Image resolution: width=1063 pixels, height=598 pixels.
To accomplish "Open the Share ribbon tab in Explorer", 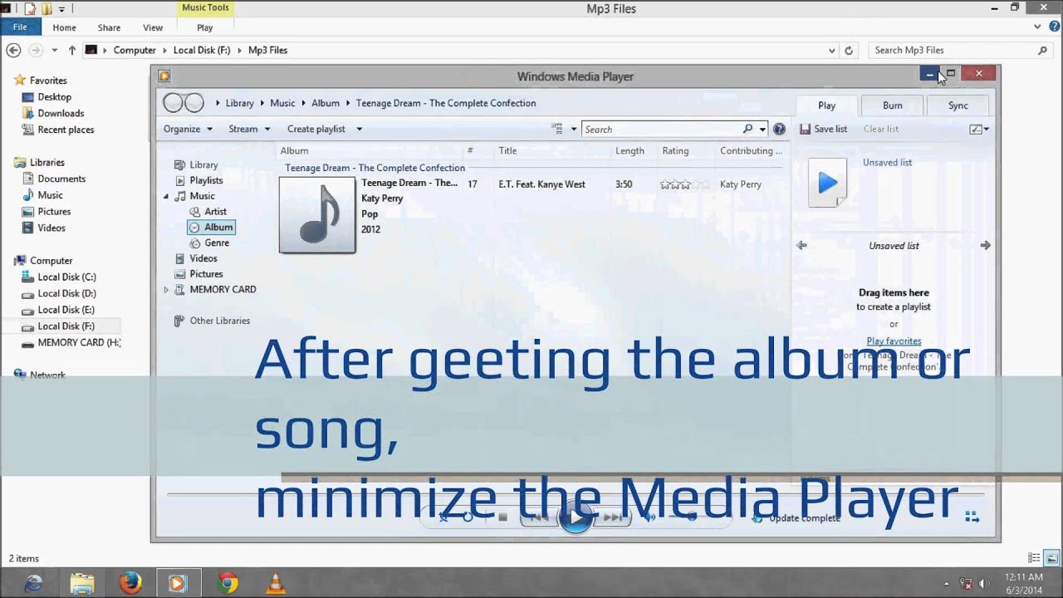I will click(x=109, y=27).
